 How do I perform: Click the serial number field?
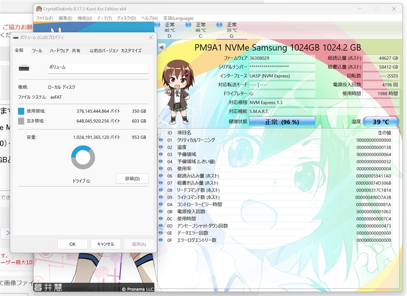click(282, 67)
